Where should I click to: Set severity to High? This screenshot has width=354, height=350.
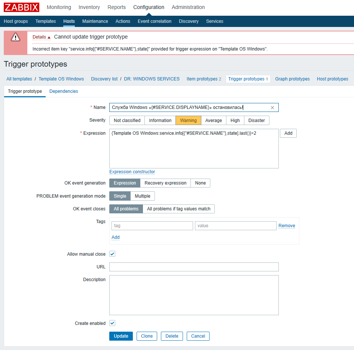click(x=235, y=121)
